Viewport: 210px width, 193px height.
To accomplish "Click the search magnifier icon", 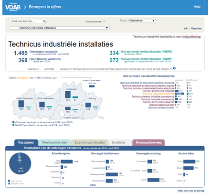I will tap(44, 21).
